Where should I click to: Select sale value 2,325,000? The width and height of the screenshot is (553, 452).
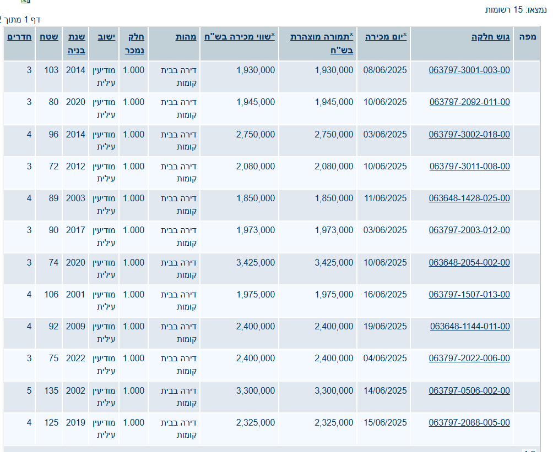coord(256,422)
